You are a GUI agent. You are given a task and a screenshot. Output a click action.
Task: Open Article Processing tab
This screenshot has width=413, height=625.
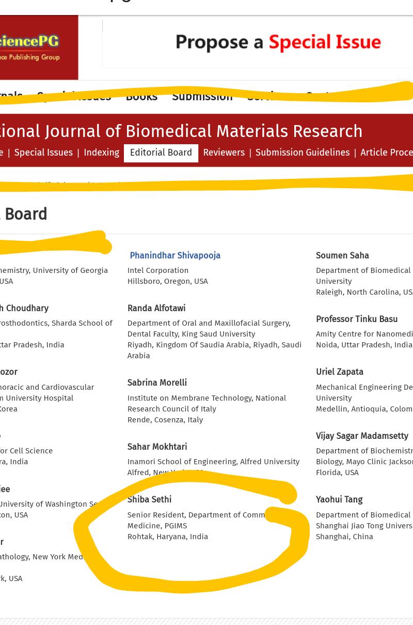[x=387, y=153]
